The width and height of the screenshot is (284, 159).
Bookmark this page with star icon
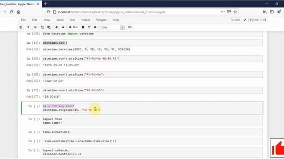tap(235, 12)
